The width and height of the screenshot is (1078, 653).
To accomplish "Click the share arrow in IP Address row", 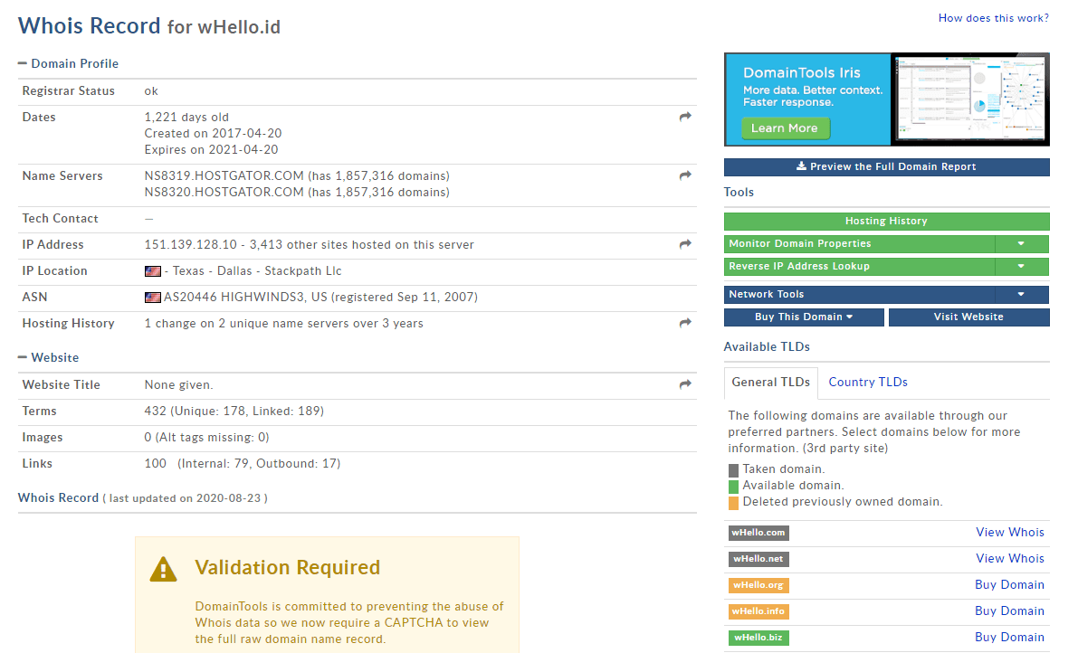I will tap(685, 245).
